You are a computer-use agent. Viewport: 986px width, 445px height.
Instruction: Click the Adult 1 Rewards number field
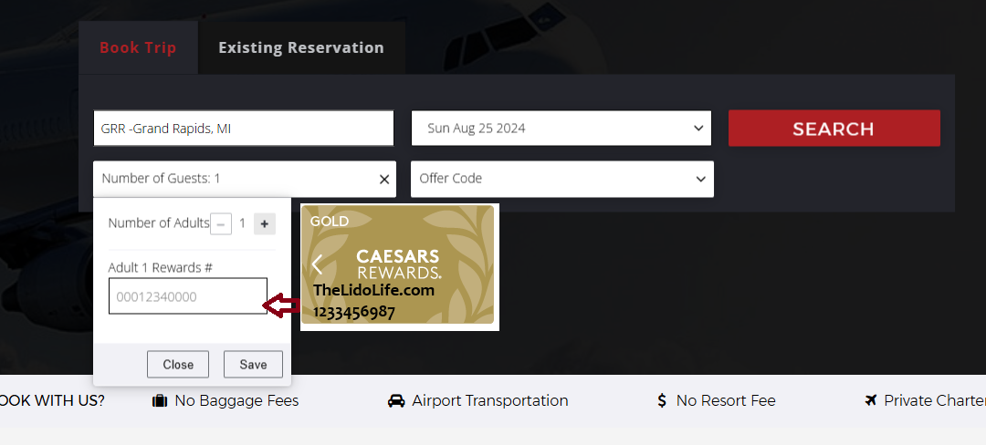(x=187, y=296)
